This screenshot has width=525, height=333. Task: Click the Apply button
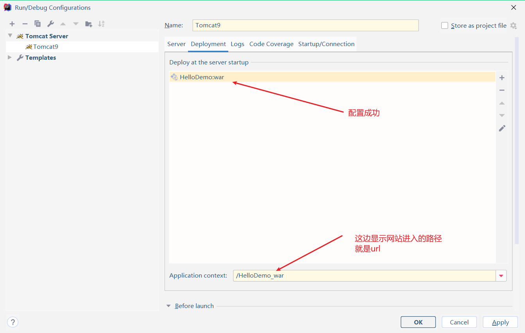coord(500,322)
